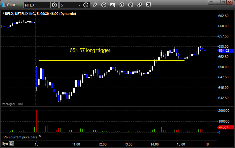The width and height of the screenshot is (235, 148).
Task: Toggle the lock icon next to Dyn
Action: 11,144
